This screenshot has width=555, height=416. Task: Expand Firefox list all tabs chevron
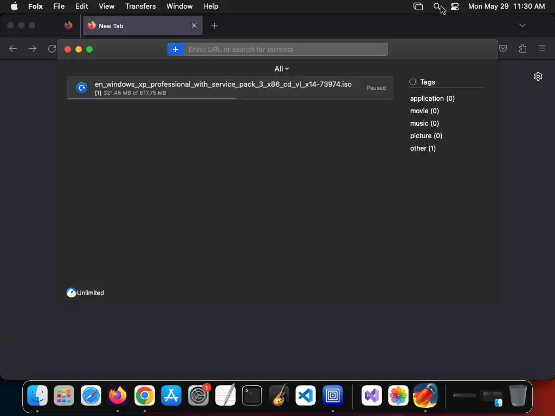point(522,25)
